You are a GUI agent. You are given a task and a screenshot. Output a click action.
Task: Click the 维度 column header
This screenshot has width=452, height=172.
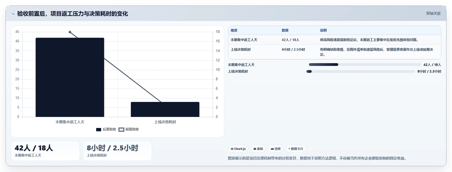pos(234,30)
